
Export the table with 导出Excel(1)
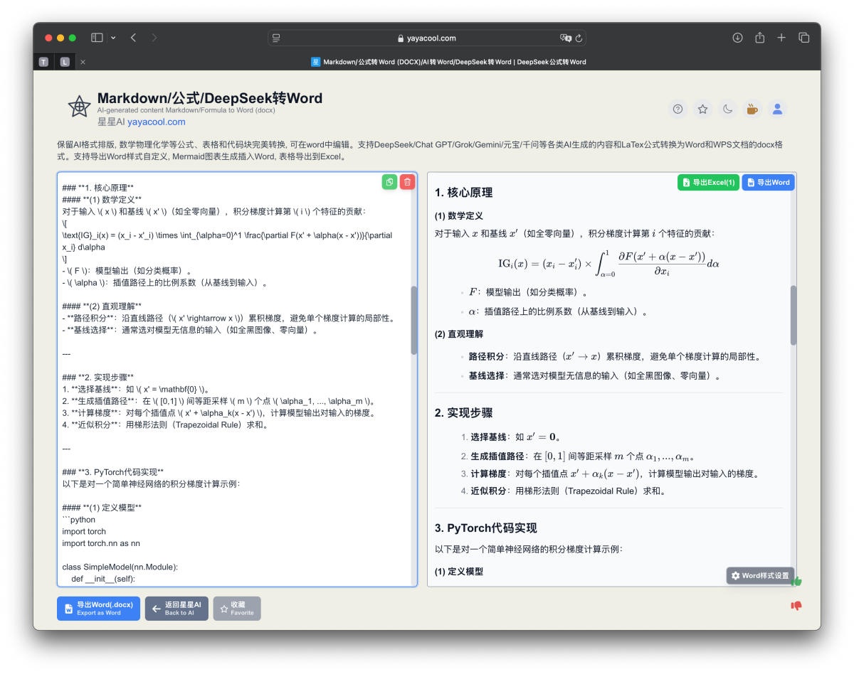(x=707, y=182)
